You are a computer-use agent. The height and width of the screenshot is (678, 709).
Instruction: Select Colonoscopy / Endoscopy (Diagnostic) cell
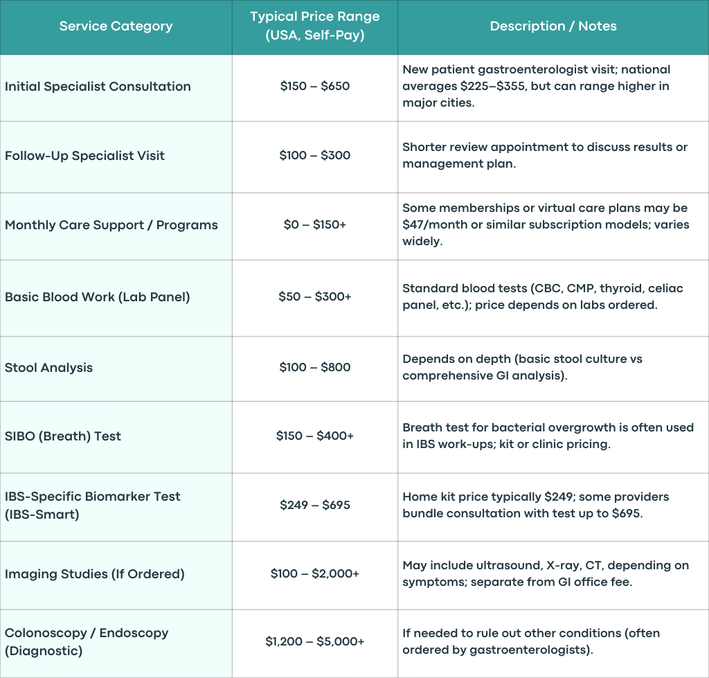(116, 643)
